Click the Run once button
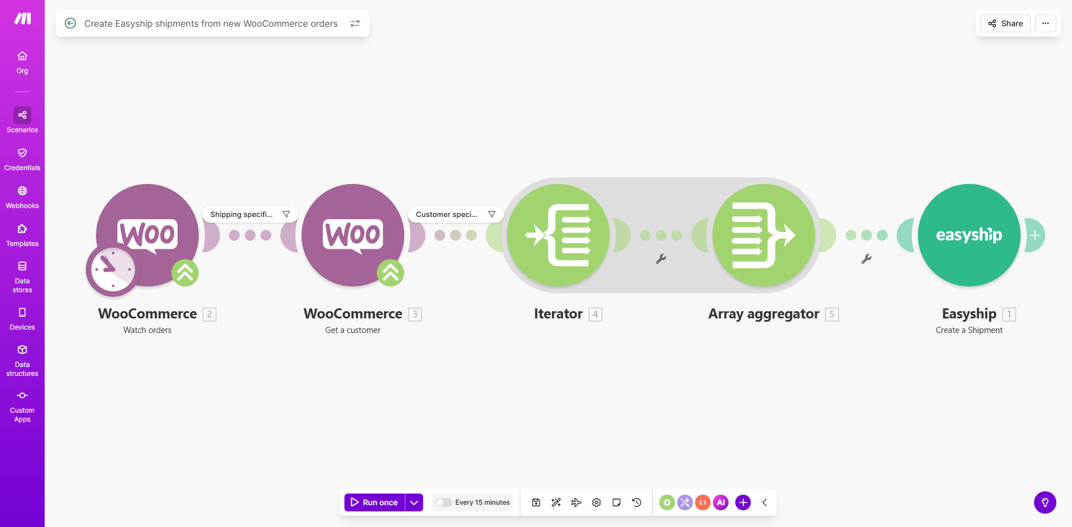The width and height of the screenshot is (1072, 527). tap(375, 502)
